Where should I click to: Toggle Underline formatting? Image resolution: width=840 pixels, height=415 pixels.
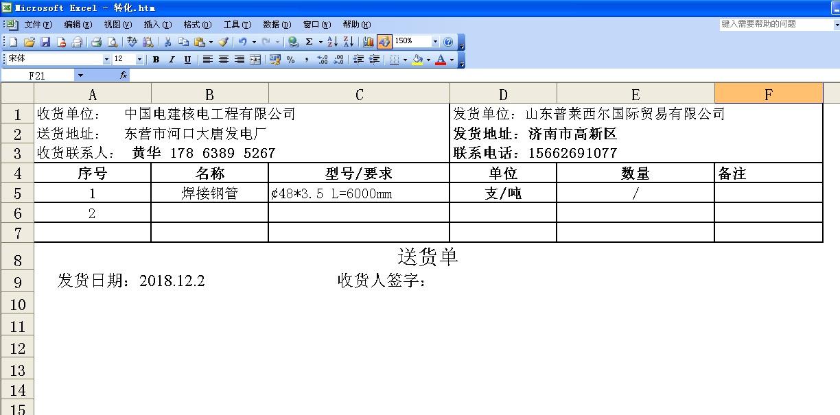tap(187, 60)
